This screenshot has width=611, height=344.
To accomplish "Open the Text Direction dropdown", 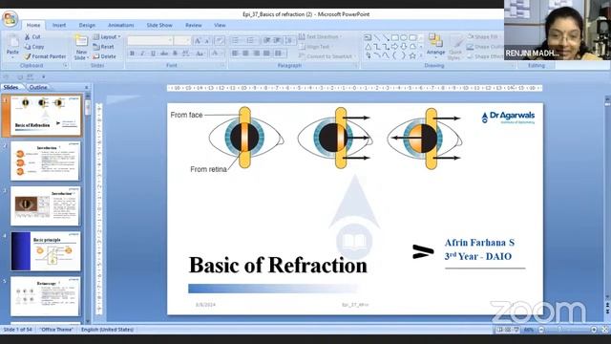I will (321, 36).
